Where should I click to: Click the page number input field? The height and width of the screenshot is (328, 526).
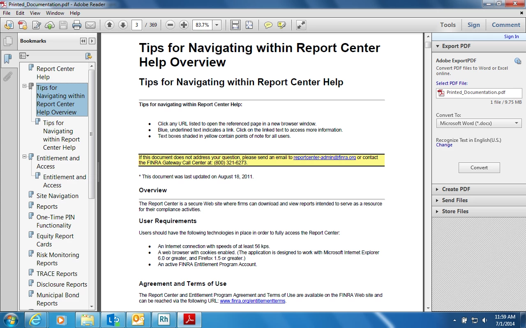pyautogui.click(x=137, y=25)
